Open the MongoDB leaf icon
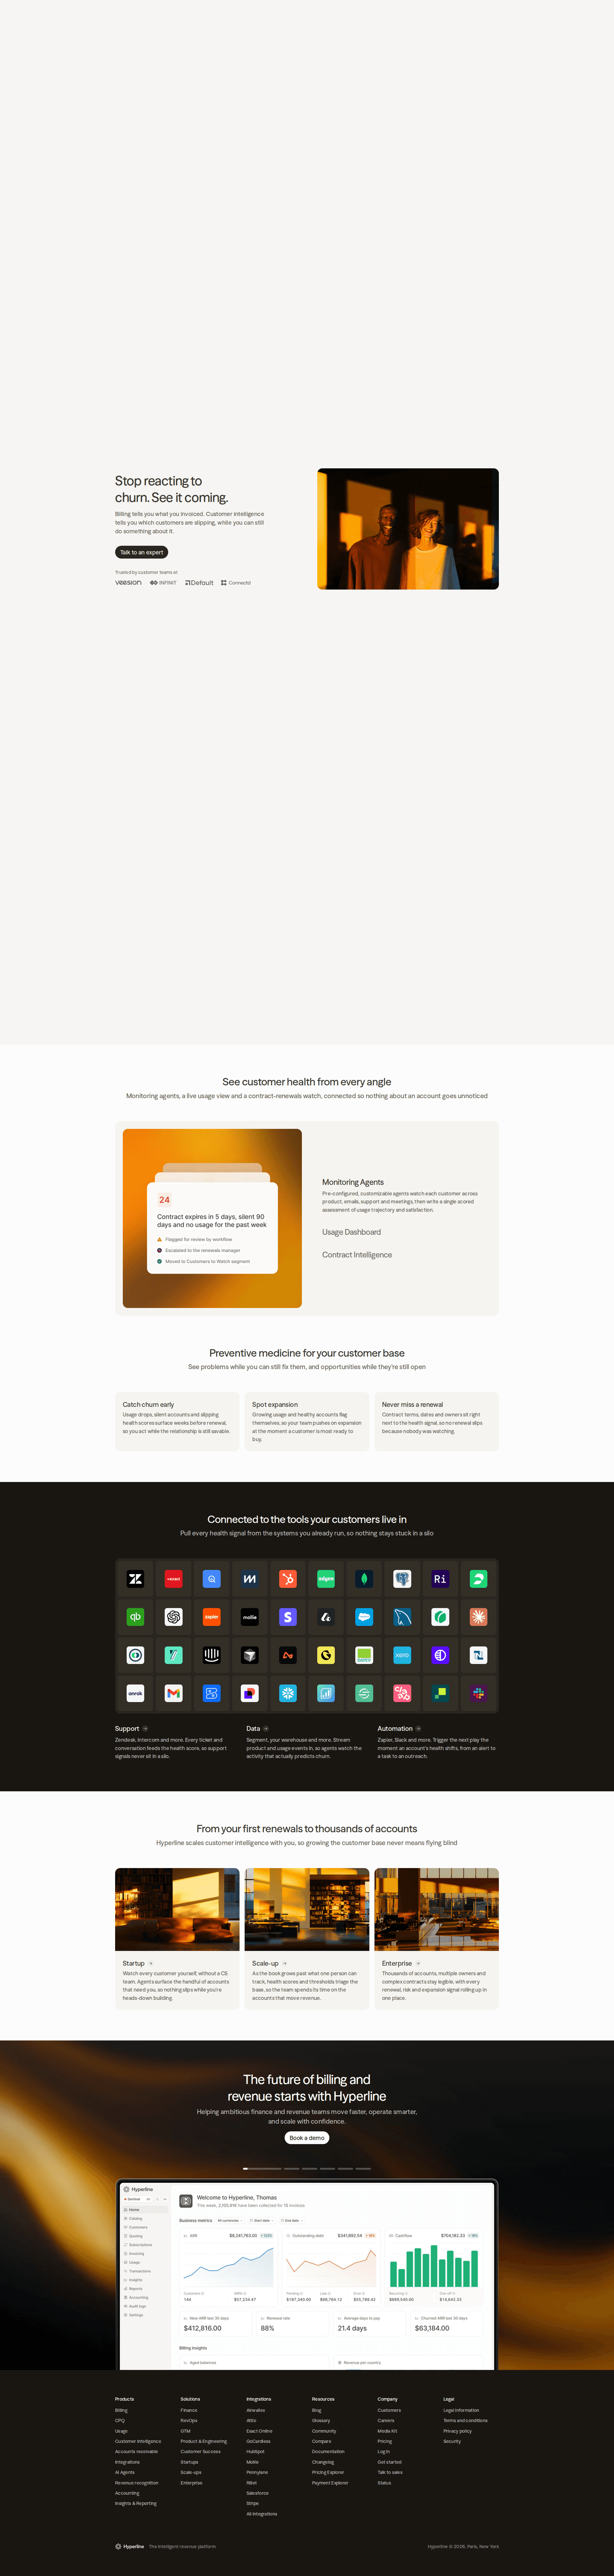 364,1579
